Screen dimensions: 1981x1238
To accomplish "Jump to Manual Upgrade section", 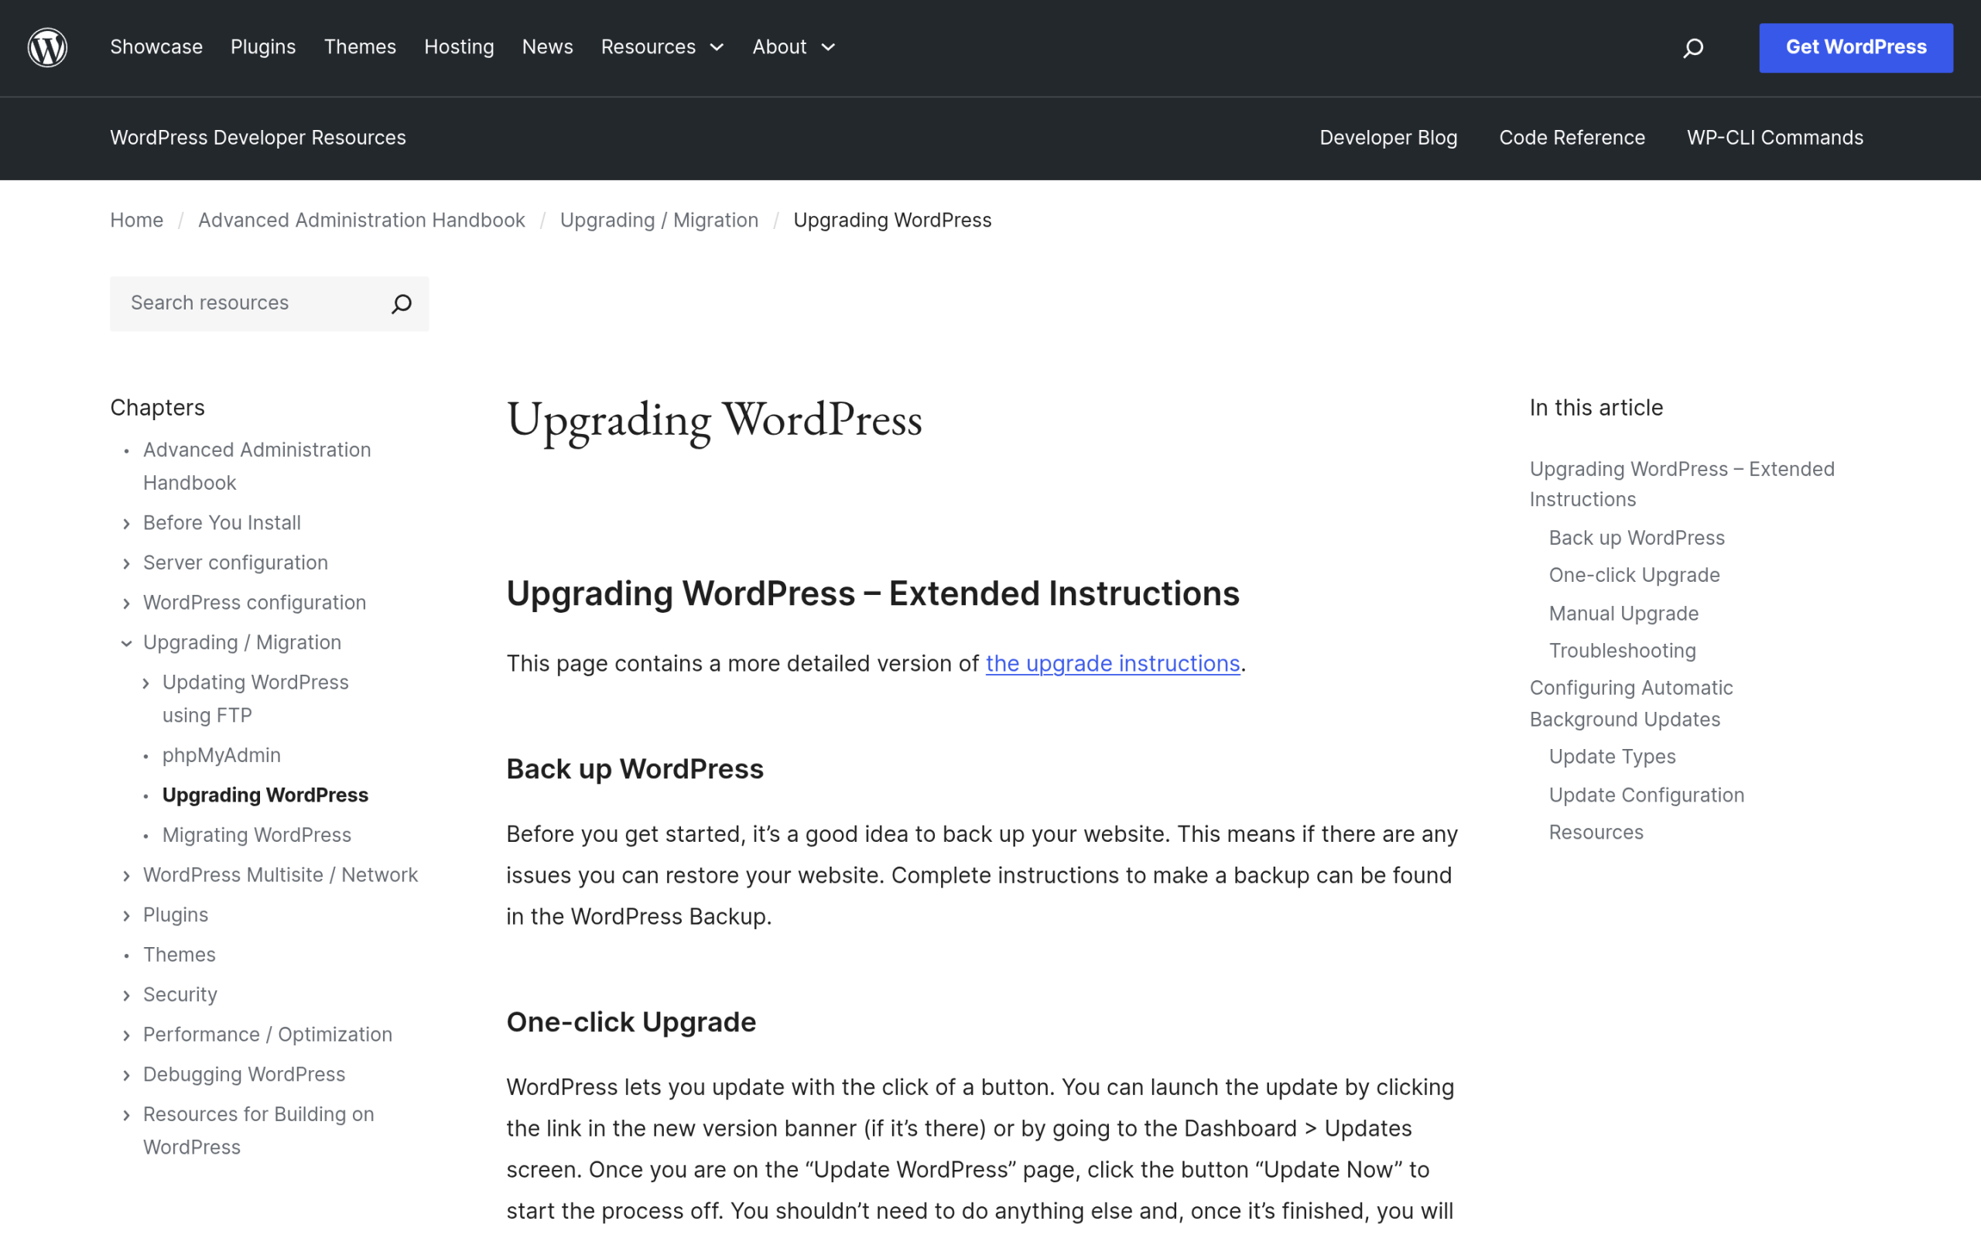I will (x=1623, y=614).
